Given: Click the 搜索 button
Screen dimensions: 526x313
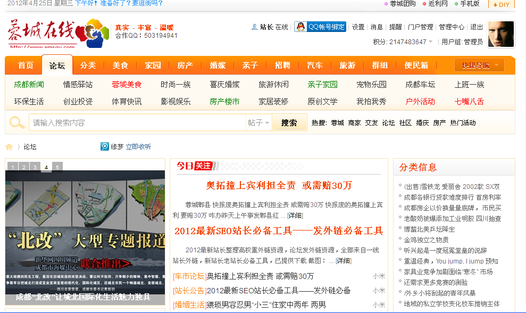Looking at the screenshot, I should pyautogui.click(x=289, y=122).
